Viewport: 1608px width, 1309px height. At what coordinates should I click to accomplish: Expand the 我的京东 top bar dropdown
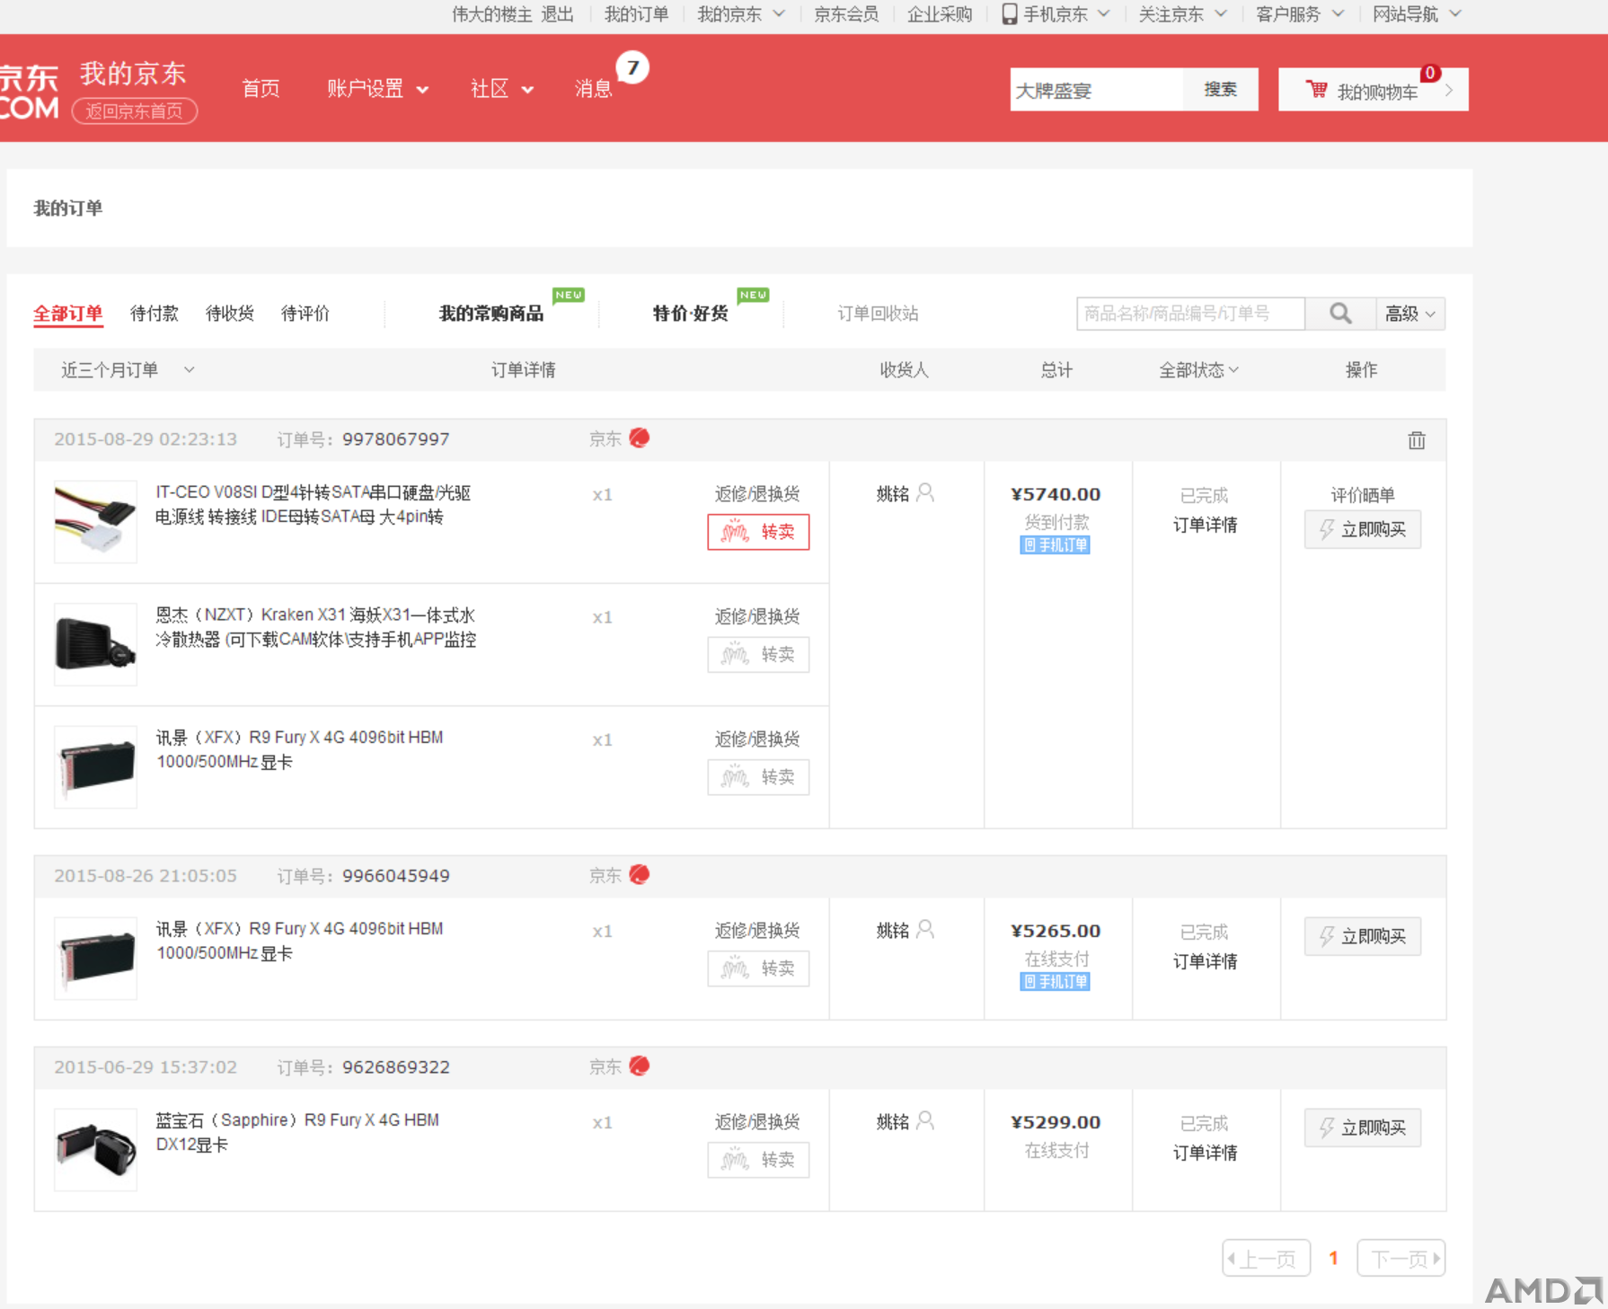(x=741, y=14)
